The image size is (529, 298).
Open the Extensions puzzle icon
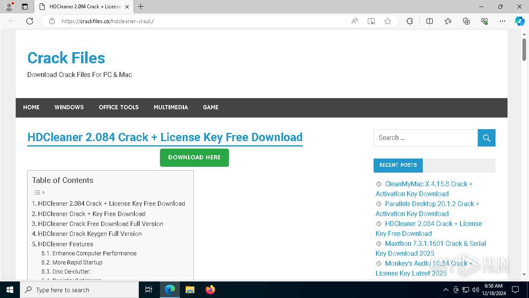[x=410, y=21]
